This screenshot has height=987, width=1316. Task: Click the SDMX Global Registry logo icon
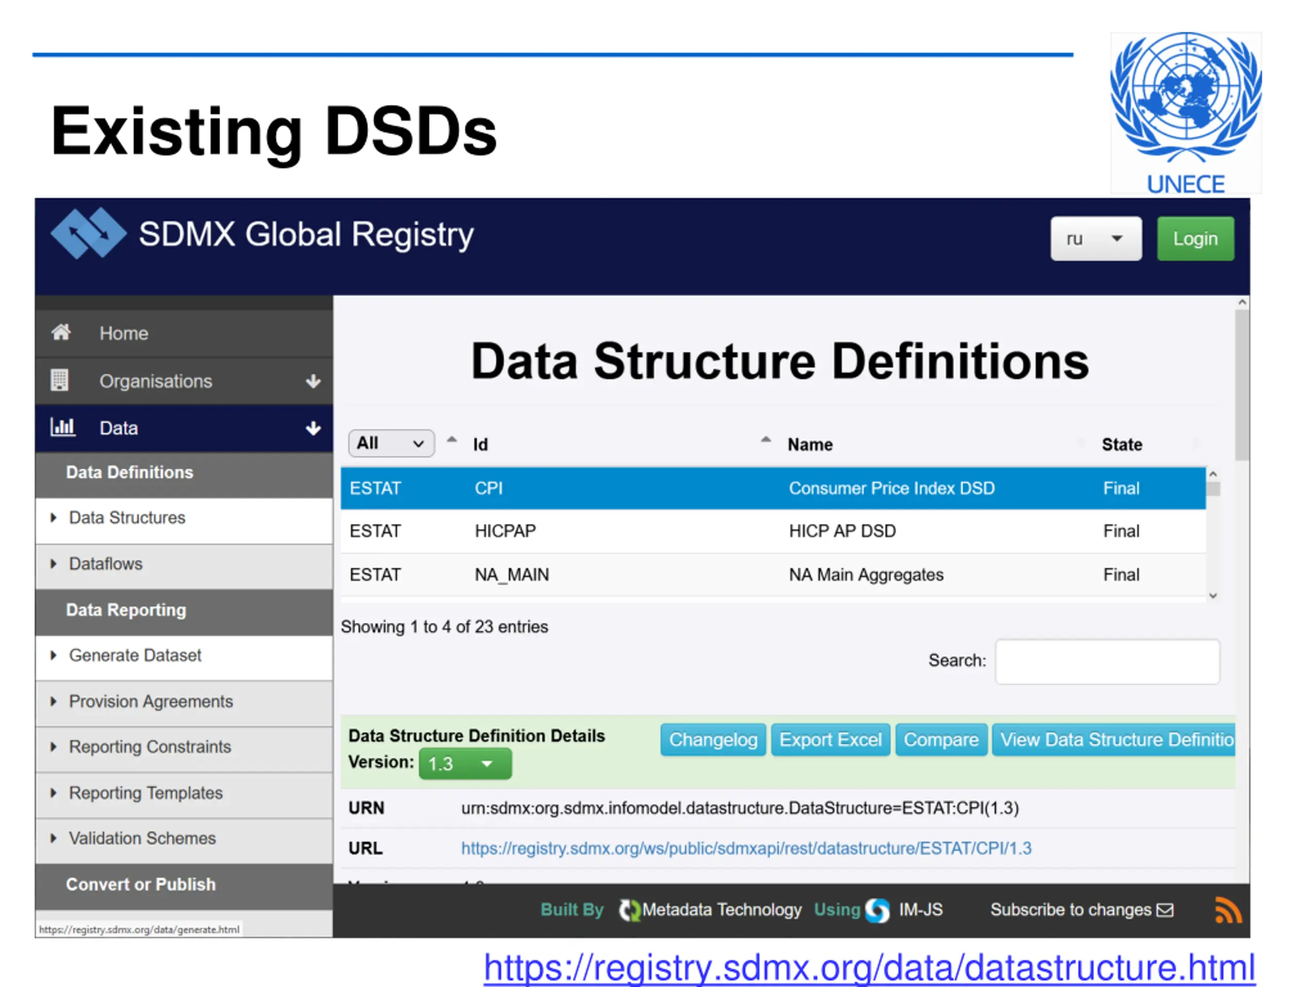coord(88,233)
